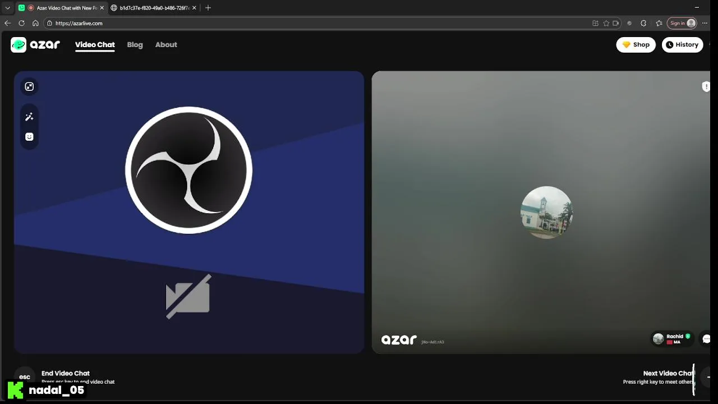Switch to the Azar Video Chat browser tab
Screen dimensions: 718x404
click(62, 8)
